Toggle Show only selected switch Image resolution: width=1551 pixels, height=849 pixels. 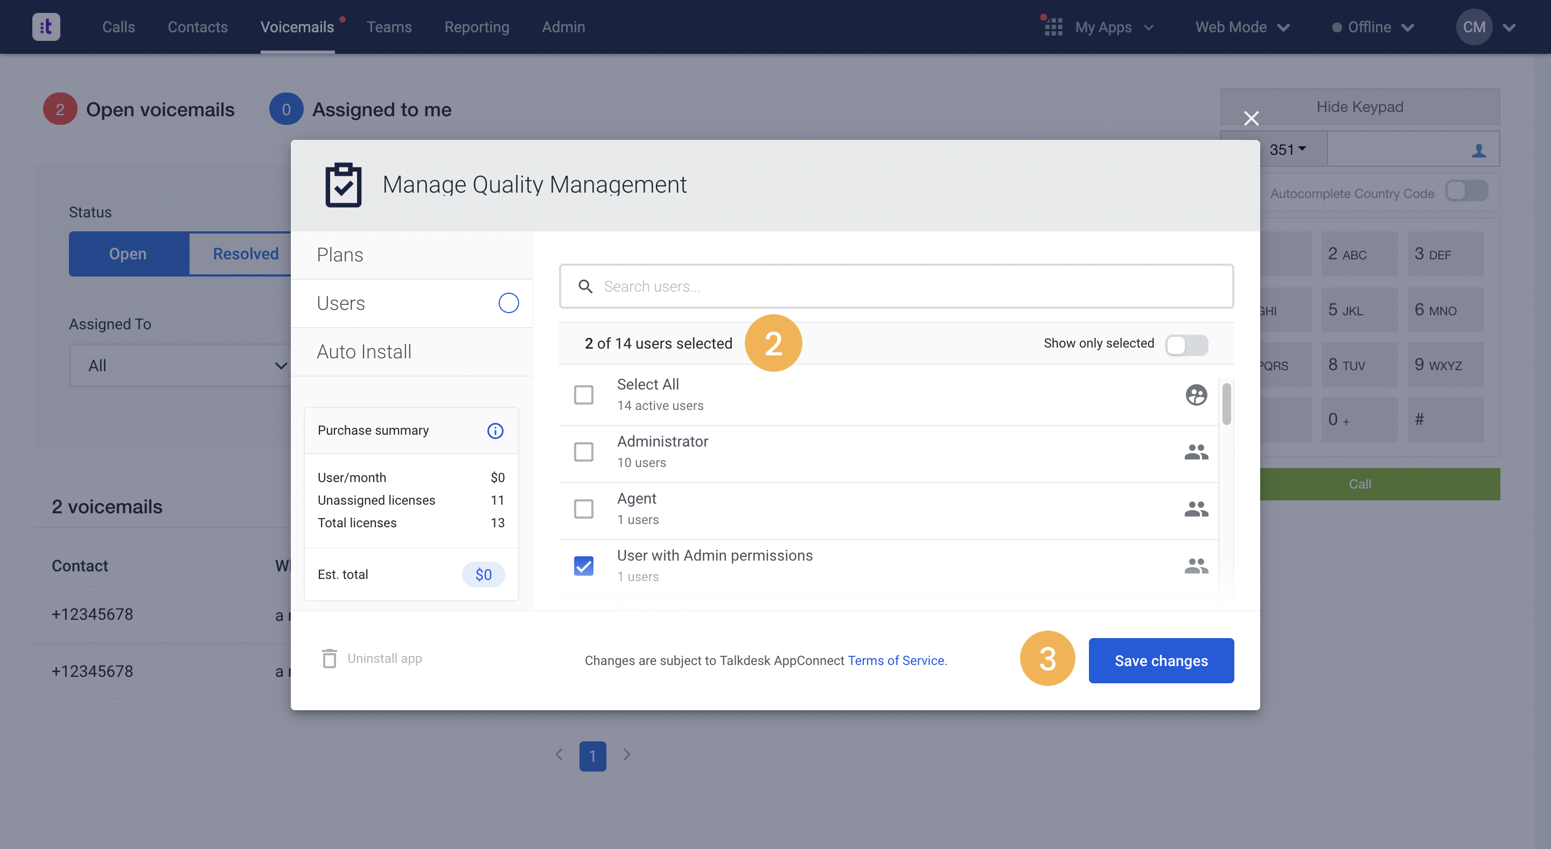[1186, 345]
